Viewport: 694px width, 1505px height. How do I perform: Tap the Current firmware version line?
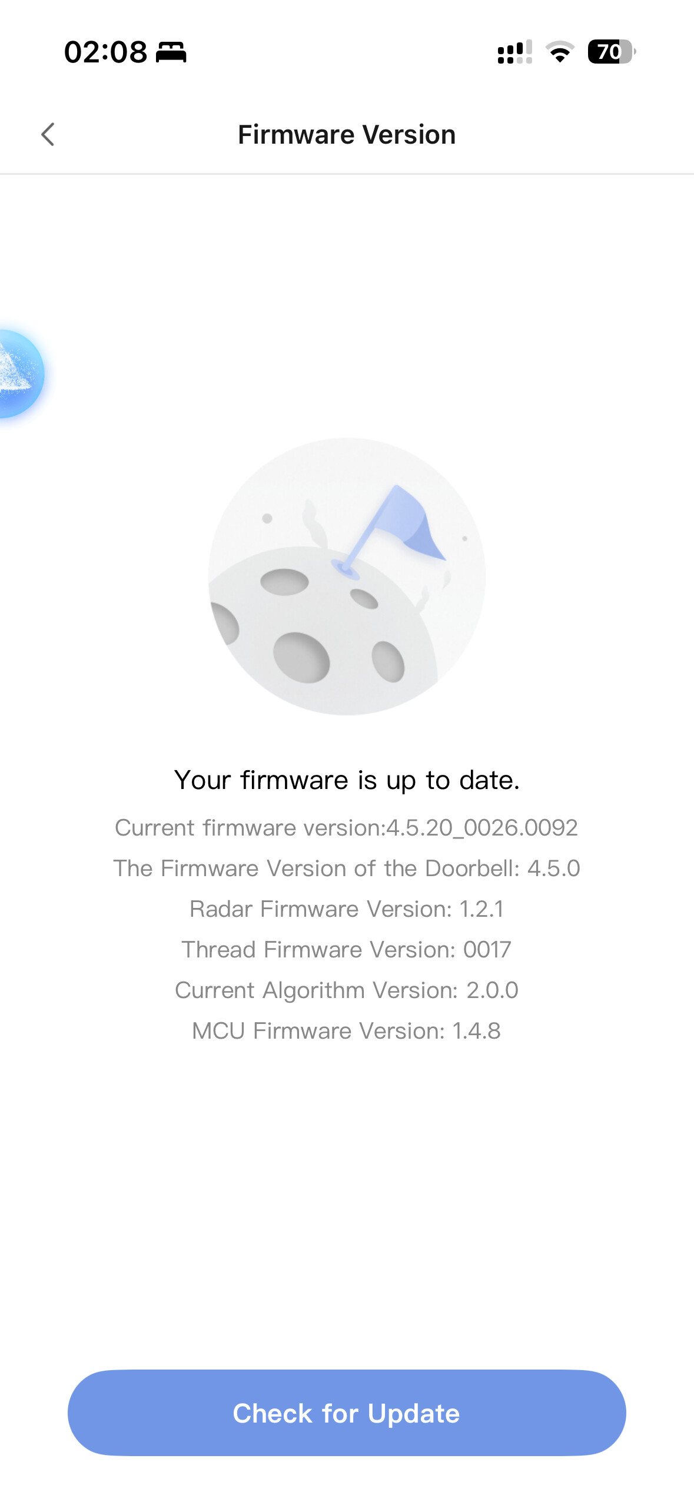click(347, 828)
